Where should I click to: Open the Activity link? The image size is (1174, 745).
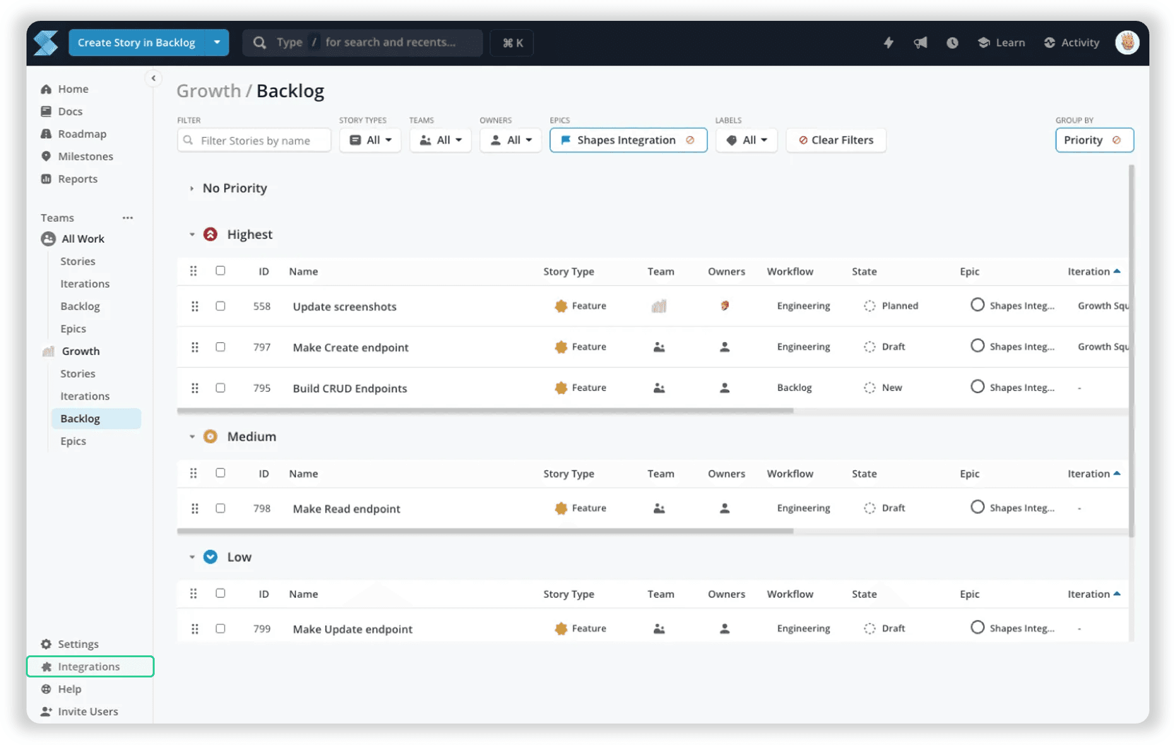pyautogui.click(x=1071, y=43)
